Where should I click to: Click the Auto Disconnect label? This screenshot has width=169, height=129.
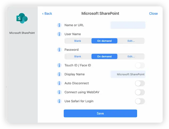[77, 83]
